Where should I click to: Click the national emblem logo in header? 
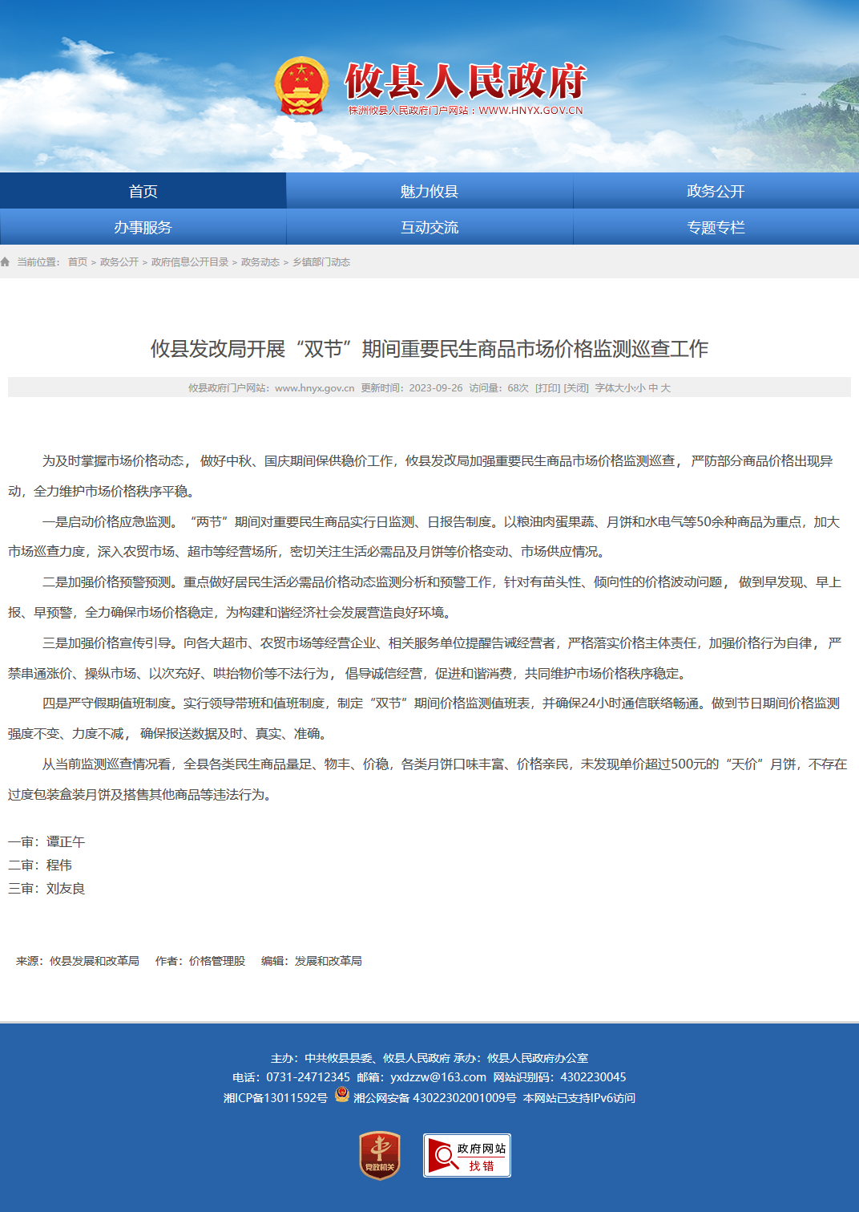coord(301,86)
